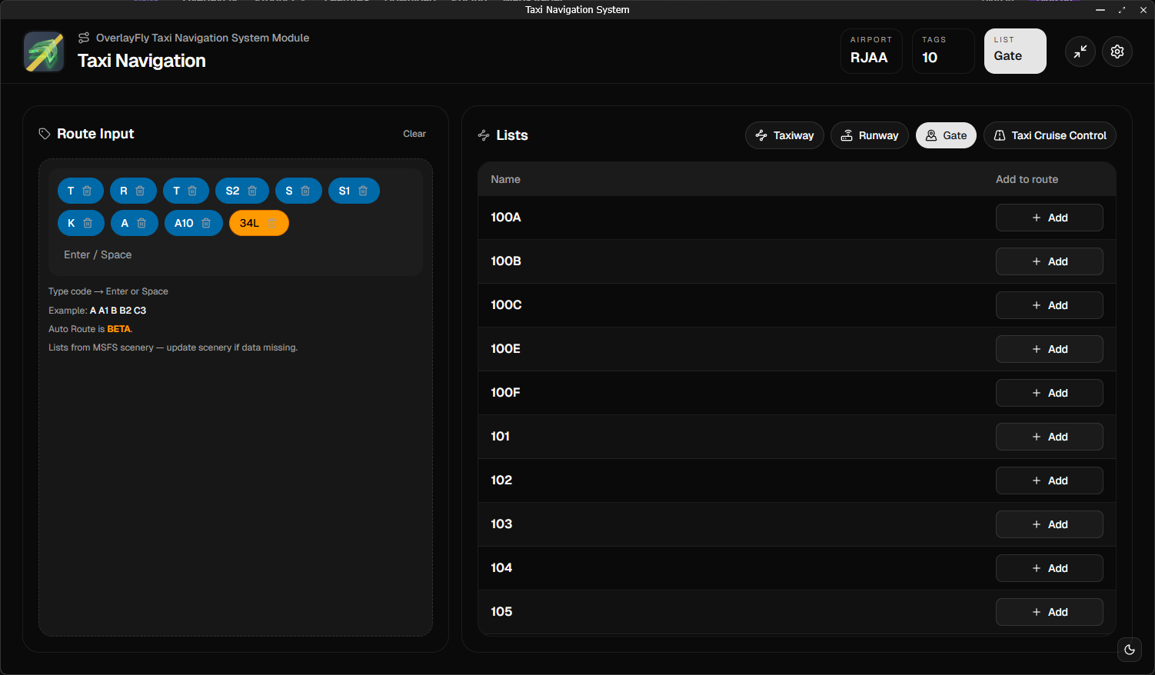Click the 100A gate name

[x=506, y=218]
